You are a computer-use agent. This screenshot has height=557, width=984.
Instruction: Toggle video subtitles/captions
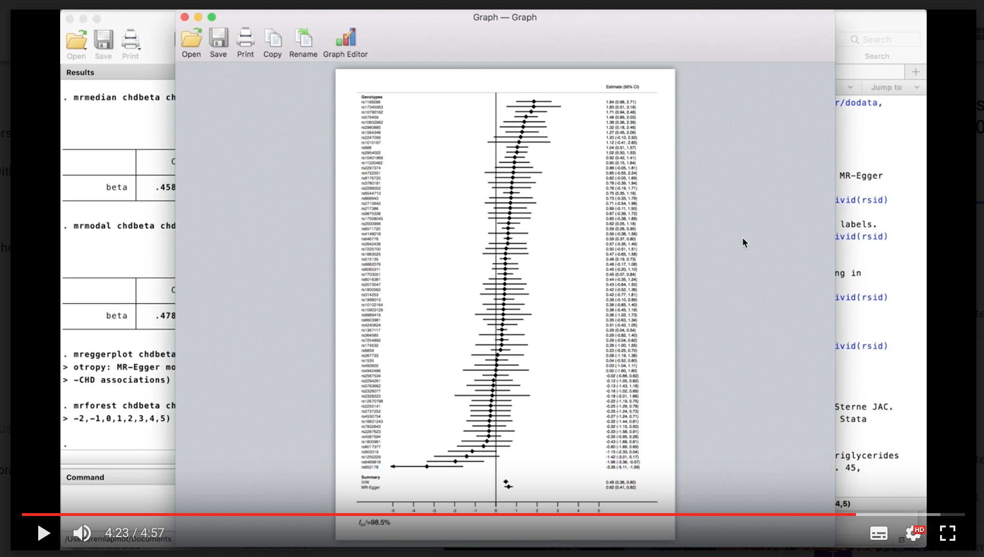[878, 533]
